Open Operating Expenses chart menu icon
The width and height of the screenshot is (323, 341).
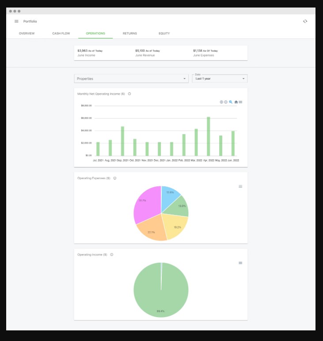(x=240, y=186)
